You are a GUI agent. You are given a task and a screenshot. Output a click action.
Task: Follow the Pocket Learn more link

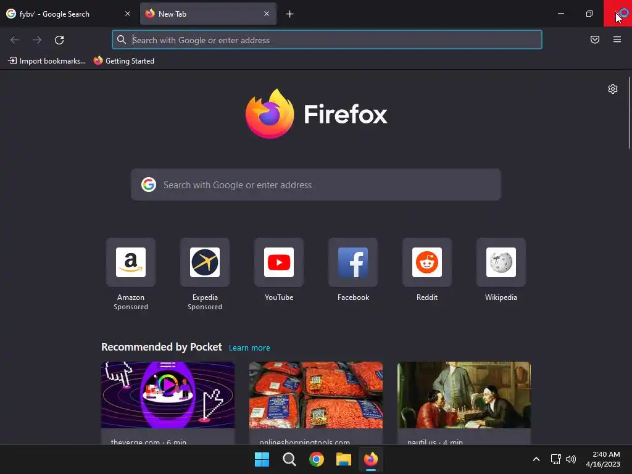[249, 348]
